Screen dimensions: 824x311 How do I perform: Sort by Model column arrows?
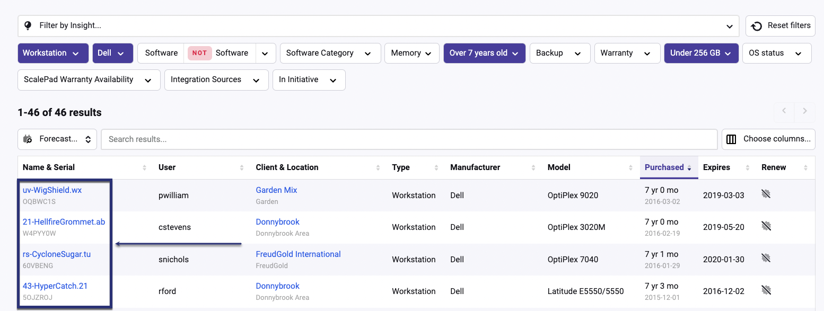tap(631, 167)
